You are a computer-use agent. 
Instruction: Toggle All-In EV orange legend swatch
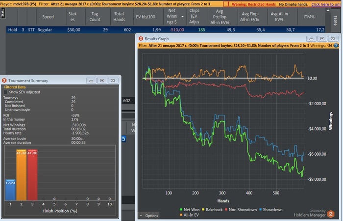pos(181,215)
